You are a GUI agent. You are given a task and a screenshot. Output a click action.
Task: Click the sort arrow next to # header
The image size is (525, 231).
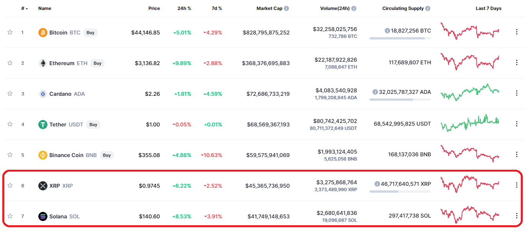27,8
